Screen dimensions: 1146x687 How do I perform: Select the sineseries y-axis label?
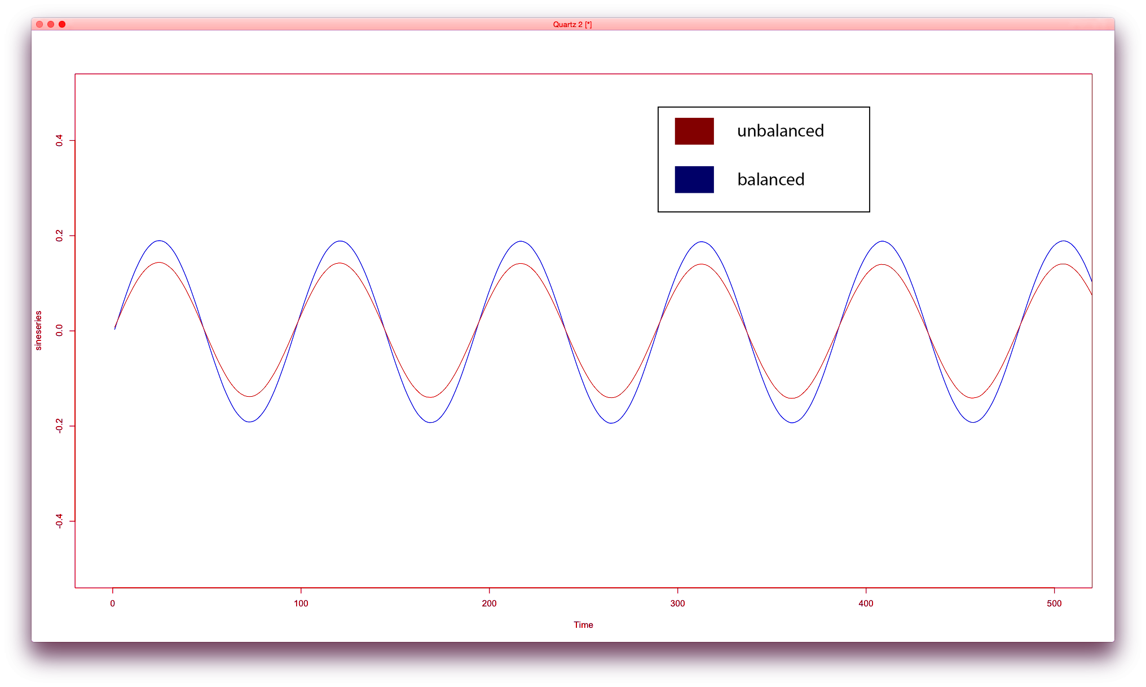click(x=38, y=329)
